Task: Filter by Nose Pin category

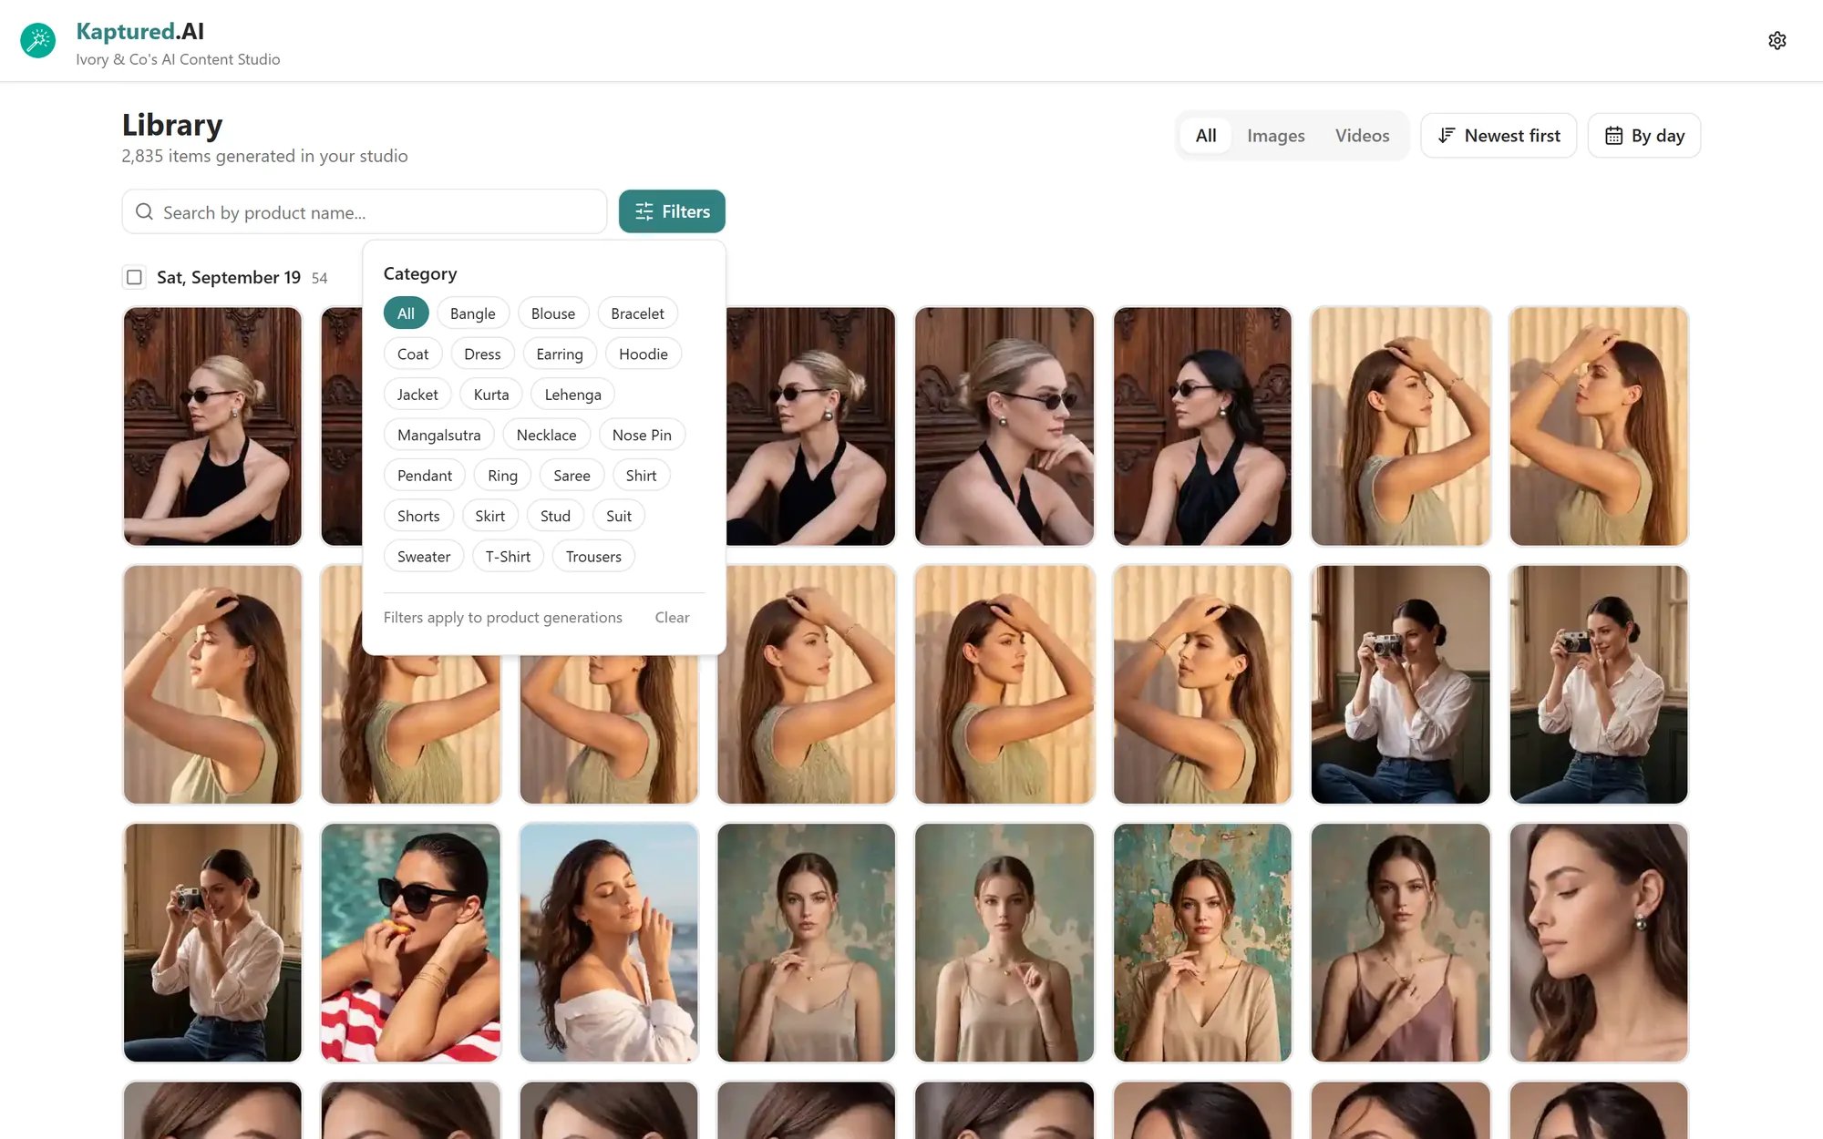Action: [x=642, y=435]
